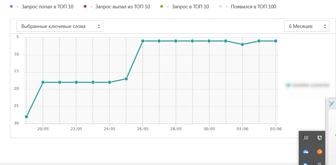Click the "30/05" date axis label
This screenshot has height=165, width=336.
click(209, 129)
